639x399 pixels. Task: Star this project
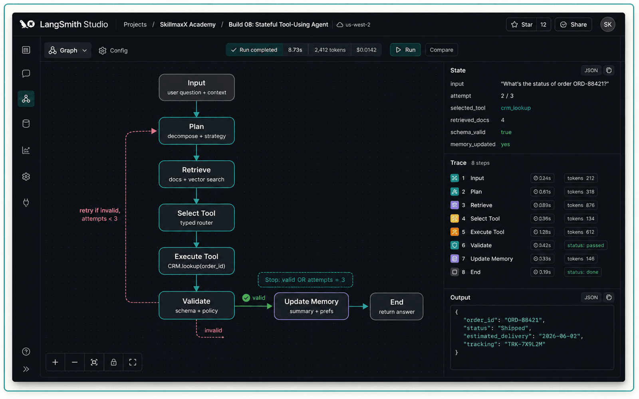(522, 24)
